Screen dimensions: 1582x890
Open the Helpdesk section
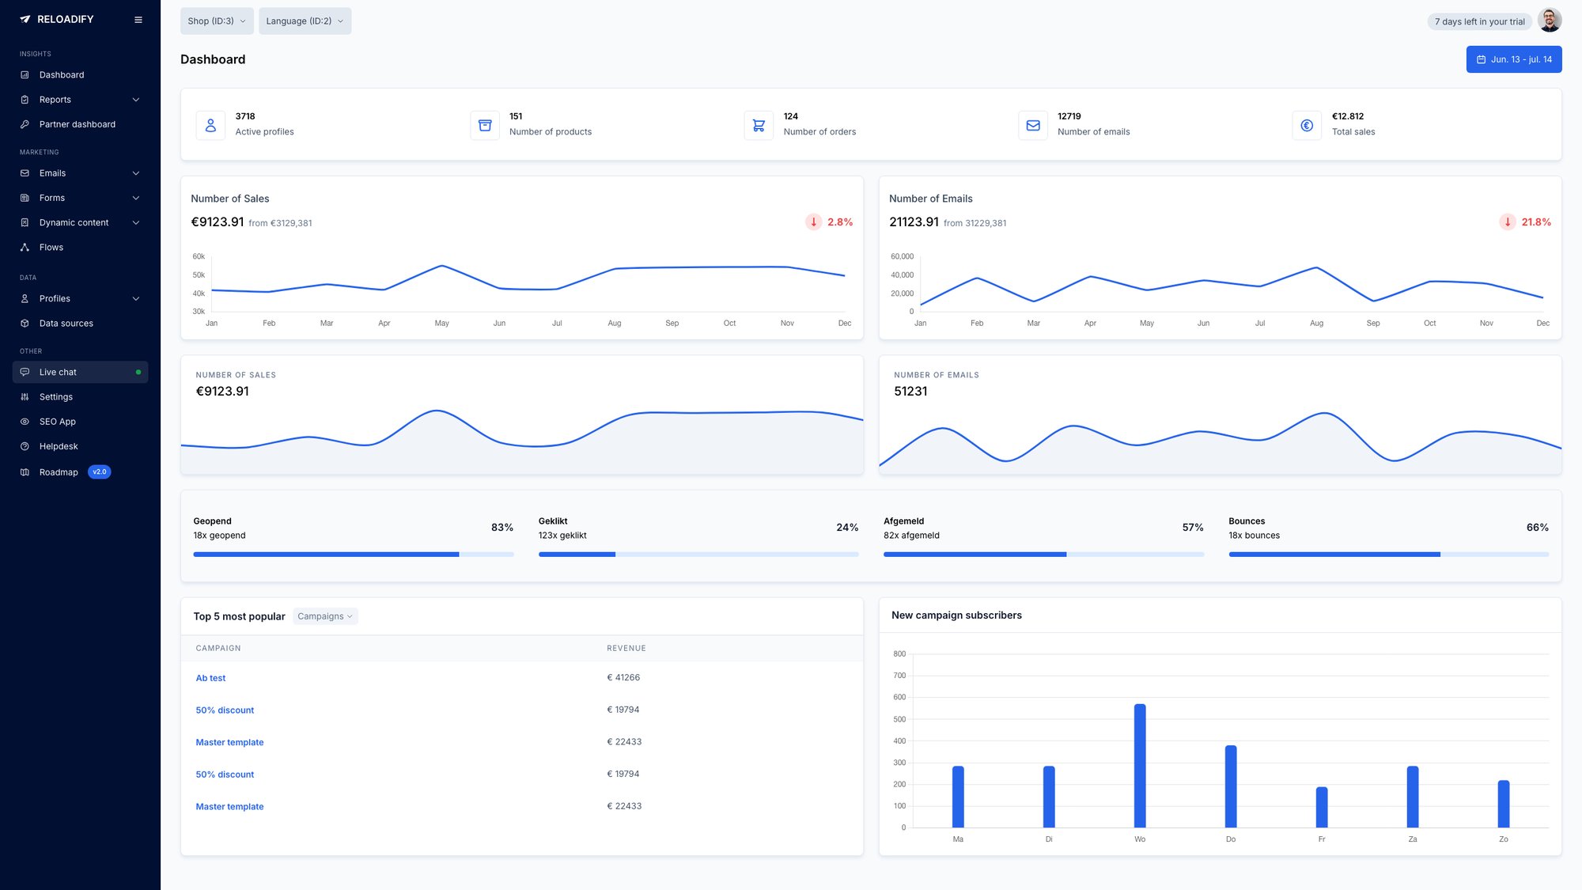58,445
